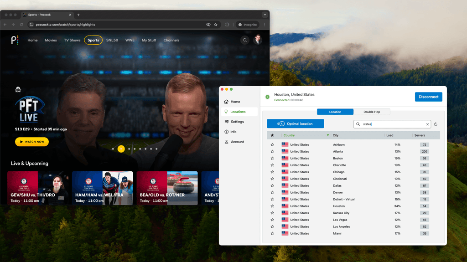Switch to the Location tab
This screenshot has height=262, width=467.
coord(335,112)
